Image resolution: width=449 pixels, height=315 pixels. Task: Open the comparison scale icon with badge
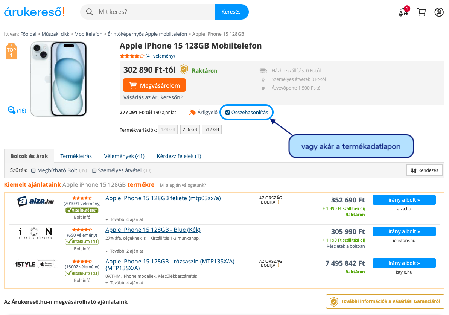[404, 11]
